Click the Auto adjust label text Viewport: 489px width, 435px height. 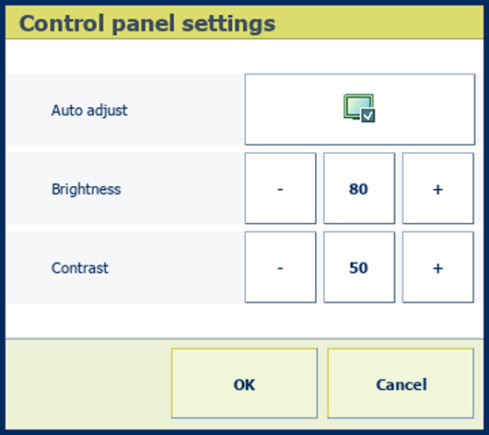click(89, 111)
